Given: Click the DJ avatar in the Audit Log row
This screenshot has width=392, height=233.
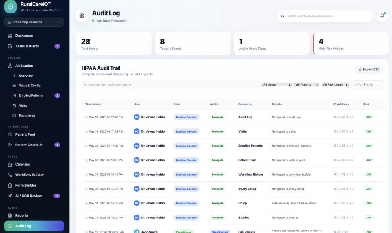Looking at the screenshot, I should [x=137, y=117].
